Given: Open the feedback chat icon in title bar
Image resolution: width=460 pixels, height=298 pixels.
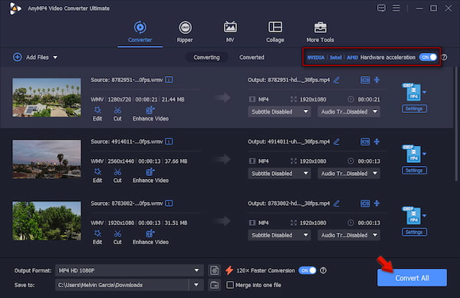Looking at the screenshot, I should (381, 8).
